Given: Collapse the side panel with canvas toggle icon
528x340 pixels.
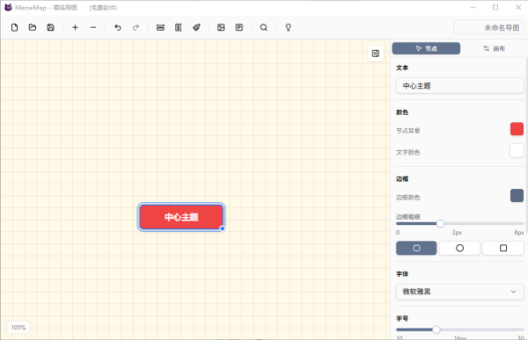Looking at the screenshot, I should tap(376, 54).
